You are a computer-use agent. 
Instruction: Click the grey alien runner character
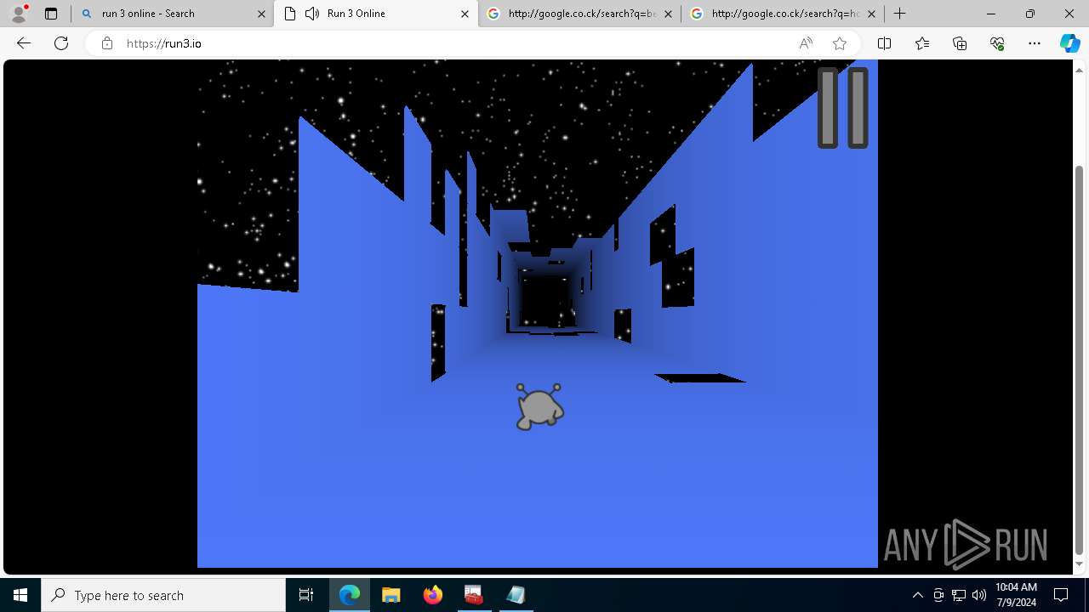click(539, 406)
